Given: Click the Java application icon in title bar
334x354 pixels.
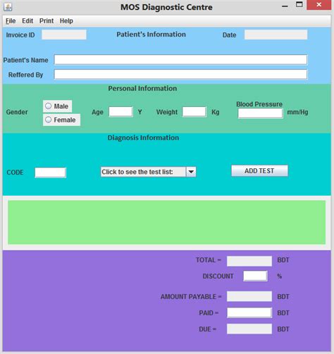Looking at the screenshot, I should point(8,7).
